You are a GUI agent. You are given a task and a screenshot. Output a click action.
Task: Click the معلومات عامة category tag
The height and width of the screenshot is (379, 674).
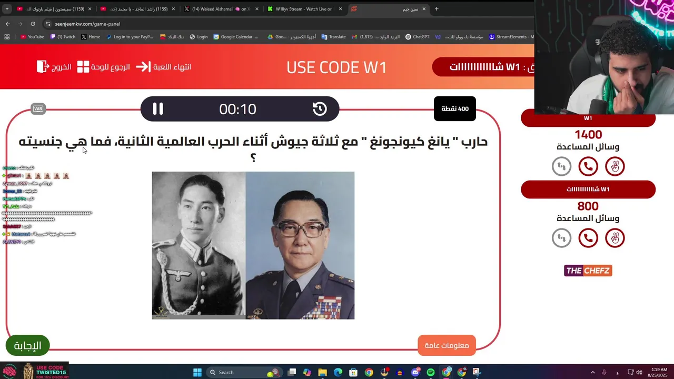click(x=447, y=345)
